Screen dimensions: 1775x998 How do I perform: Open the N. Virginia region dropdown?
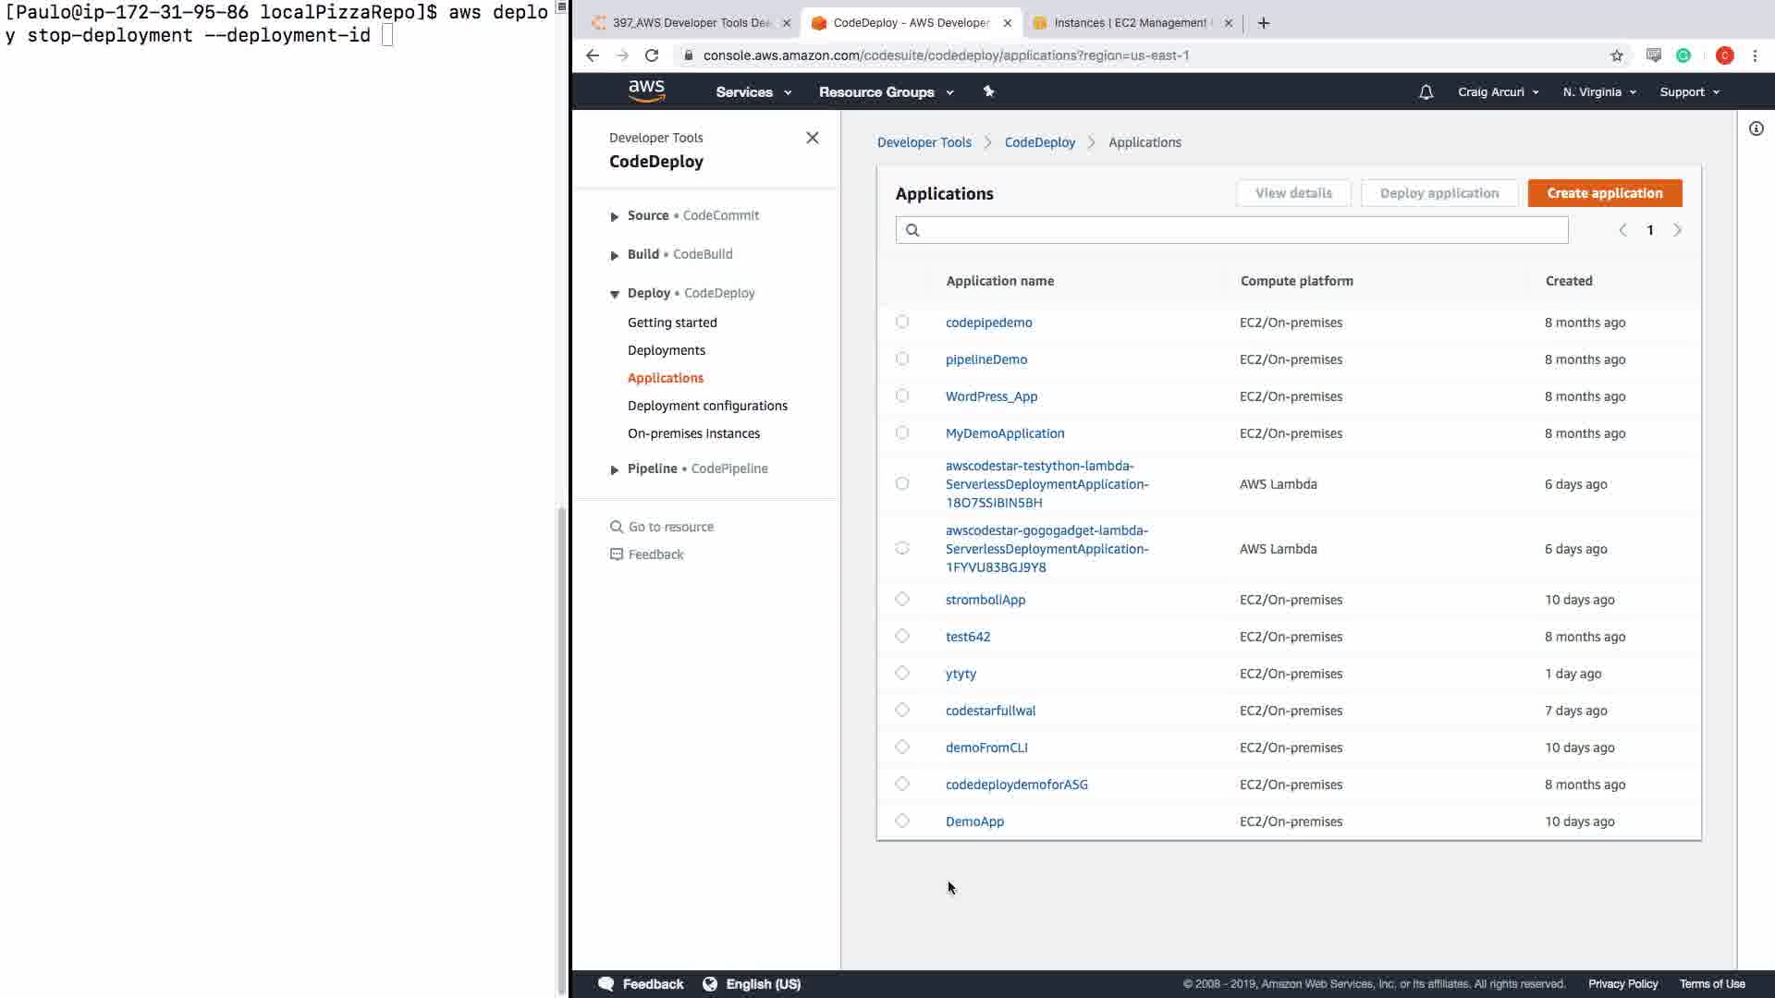pyautogui.click(x=1598, y=92)
